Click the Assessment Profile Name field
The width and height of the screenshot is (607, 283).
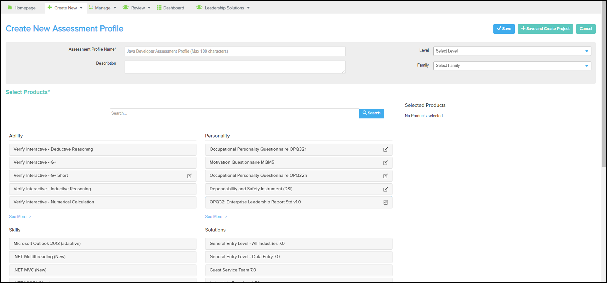click(x=235, y=51)
